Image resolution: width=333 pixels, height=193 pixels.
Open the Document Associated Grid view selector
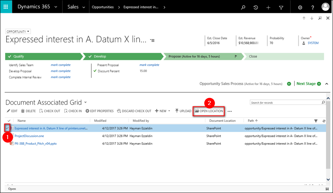pyautogui.click(x=86, y=102)
